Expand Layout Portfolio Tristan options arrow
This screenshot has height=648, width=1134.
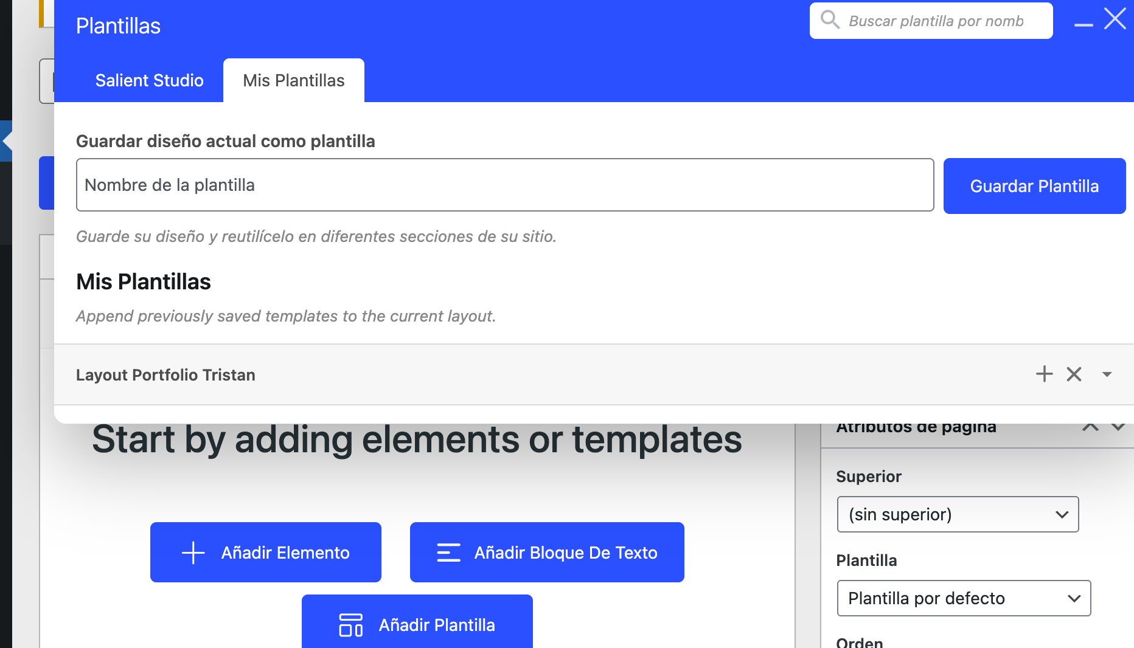(x=1107, y=374)
